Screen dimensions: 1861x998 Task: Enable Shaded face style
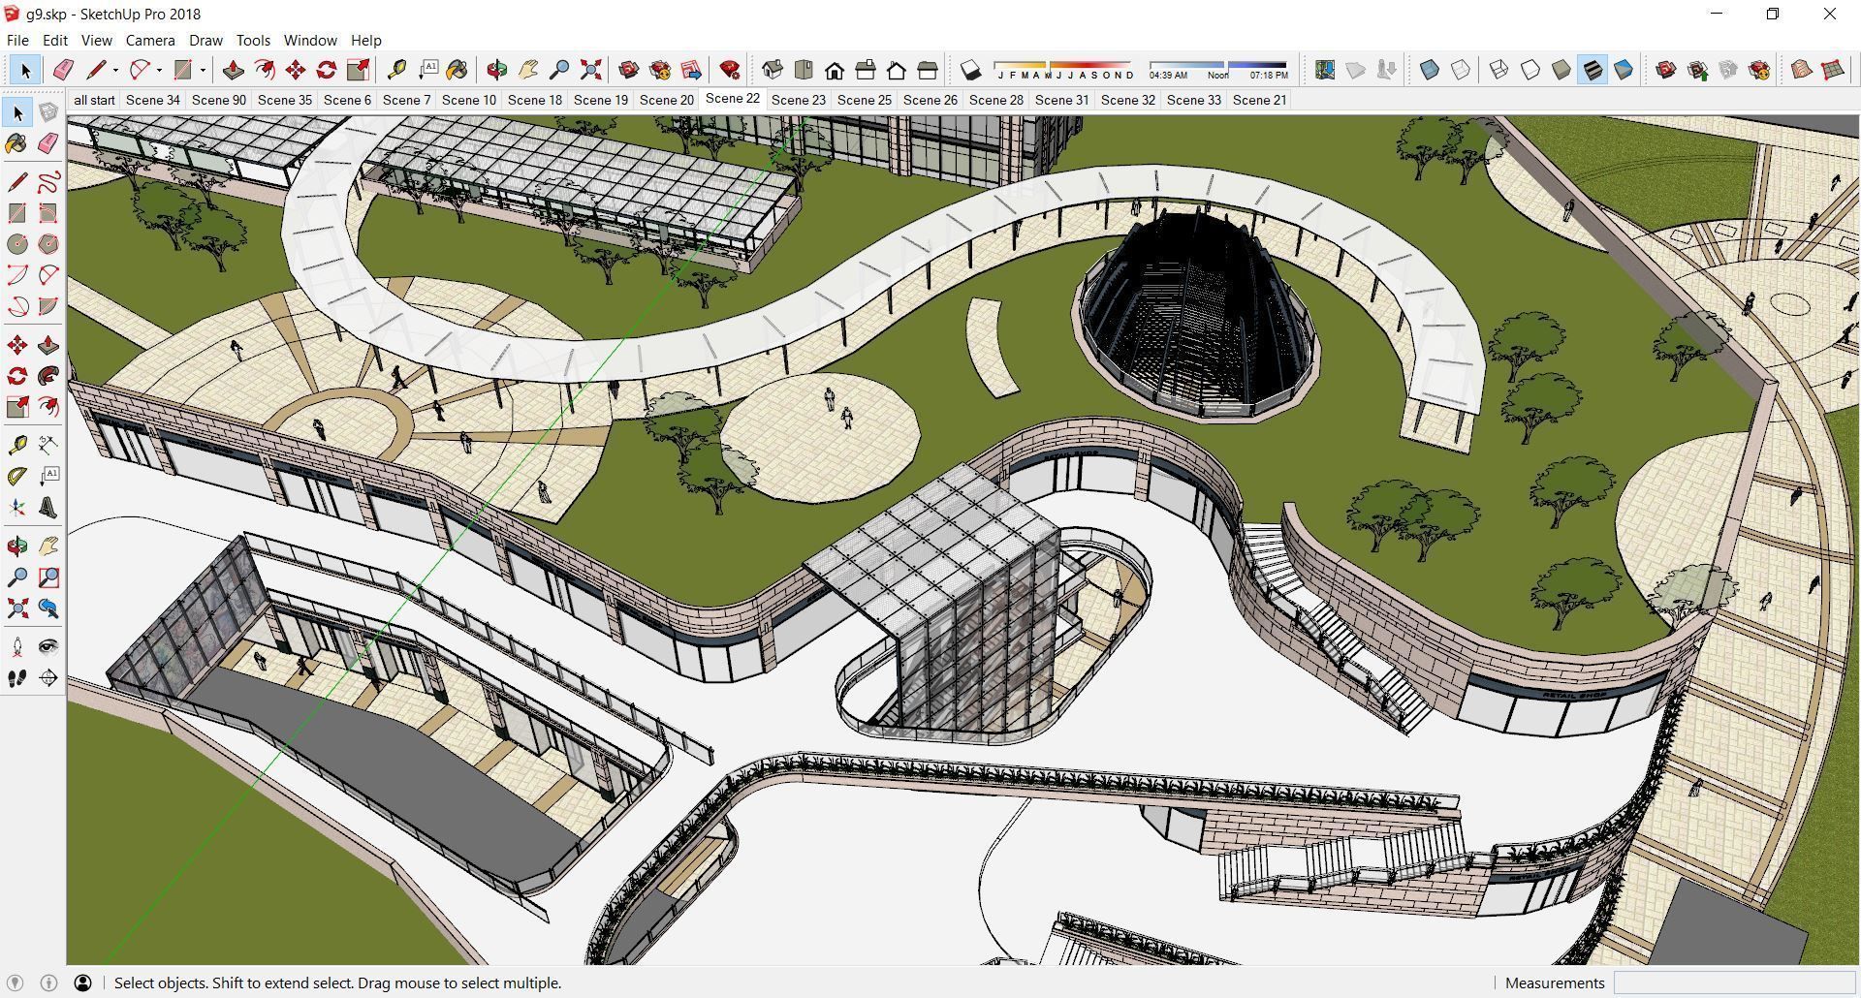[1561, 70]
